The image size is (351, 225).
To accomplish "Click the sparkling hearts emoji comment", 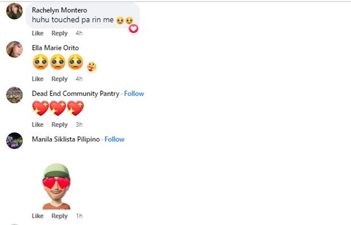I will 58,108.
